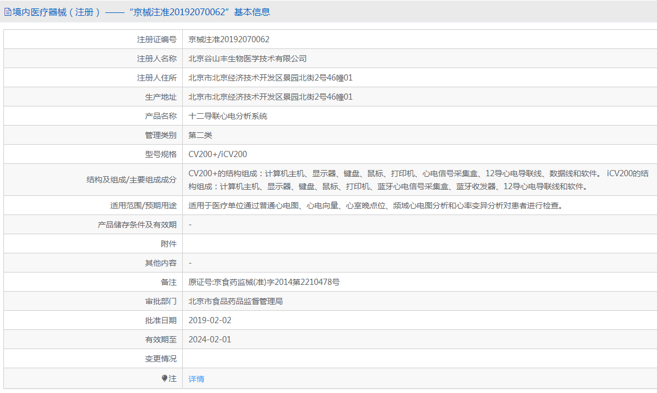
Task: Click the 注册证编号 row label
Action: point(157,39)
